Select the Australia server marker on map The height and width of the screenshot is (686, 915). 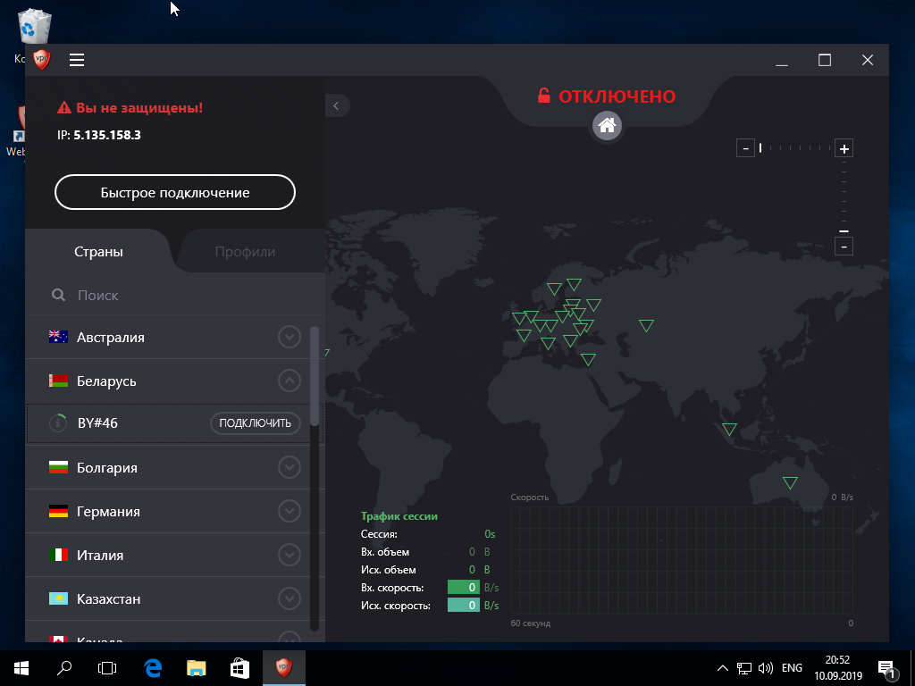pos(790,482)
